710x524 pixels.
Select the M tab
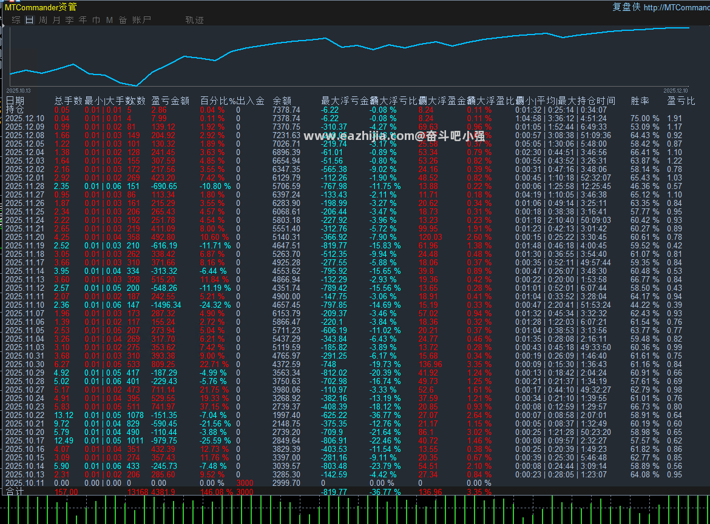(109, 20)
